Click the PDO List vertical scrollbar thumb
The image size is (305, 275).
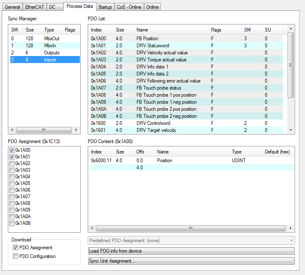(291, 65)
